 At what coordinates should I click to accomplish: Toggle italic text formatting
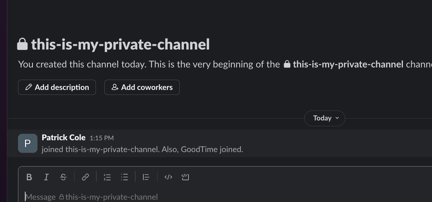point(46,177)
